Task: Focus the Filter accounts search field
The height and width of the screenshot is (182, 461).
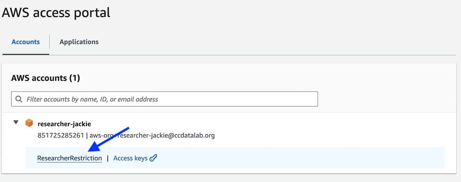Action: tap(165, 99)
